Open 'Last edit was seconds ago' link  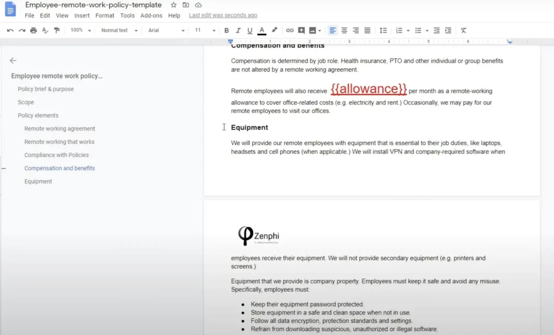(223, 15)
